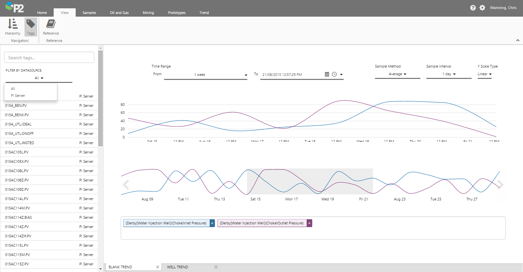Select tag 015A_UTL.IDEAL in list

(18, 124)
